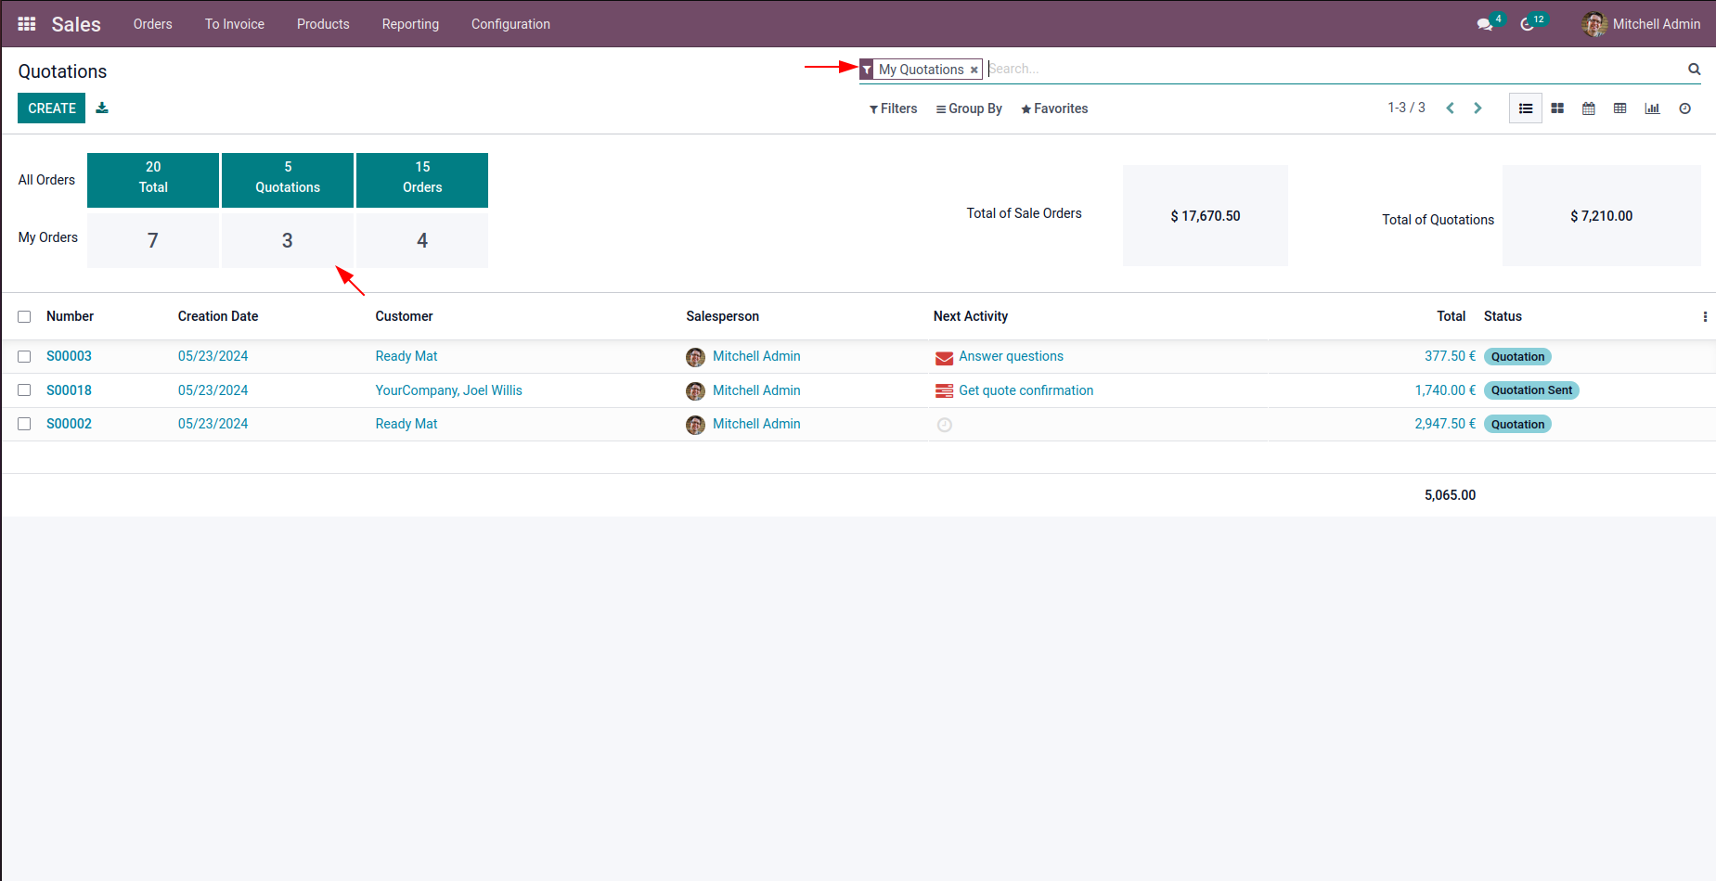The image size is (1716, 881).
Task: Click the CREATE button
Action: (x=52, y=109)
